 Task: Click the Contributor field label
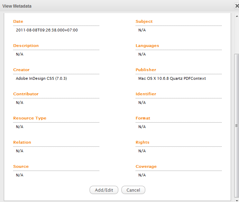[26, 94]
